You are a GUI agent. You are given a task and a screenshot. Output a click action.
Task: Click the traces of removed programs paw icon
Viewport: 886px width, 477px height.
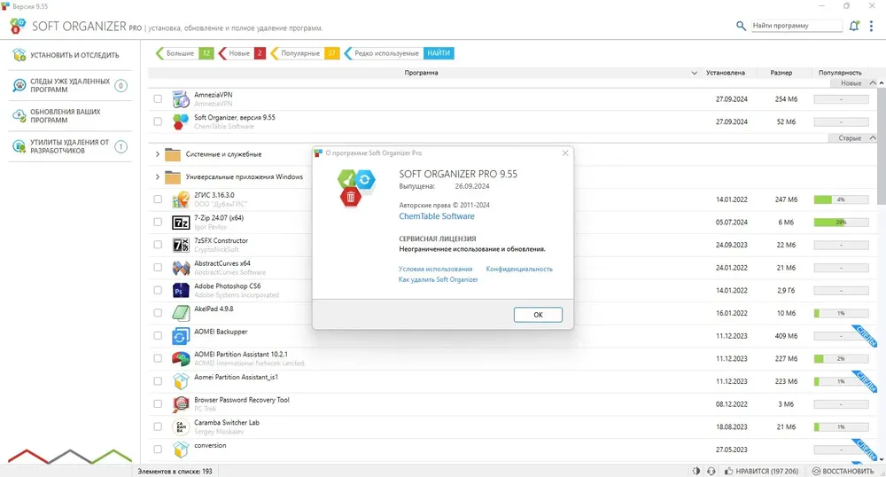[19, 85]
